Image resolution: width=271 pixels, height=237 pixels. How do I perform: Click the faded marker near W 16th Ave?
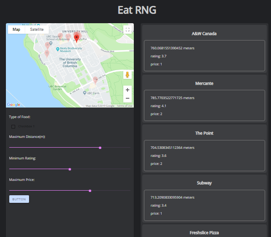click(x=95, y=80)
